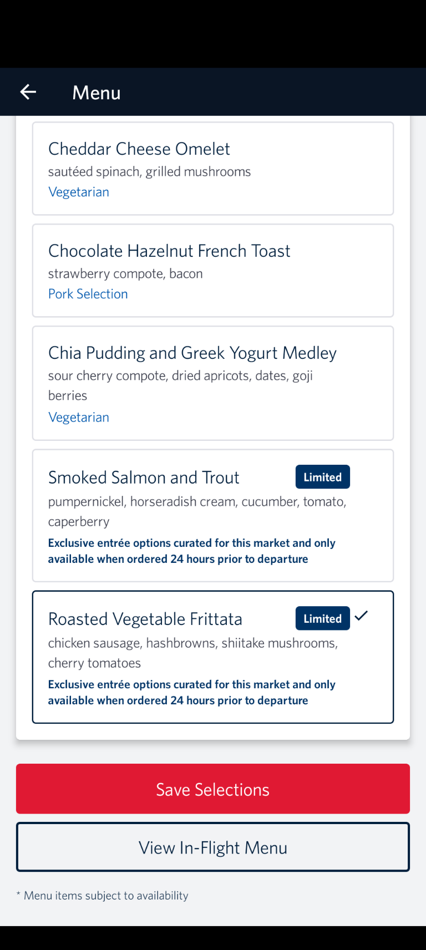Tap the strawberry compote, bacon description text
426x950 pixels.
[x=125, y=273]
